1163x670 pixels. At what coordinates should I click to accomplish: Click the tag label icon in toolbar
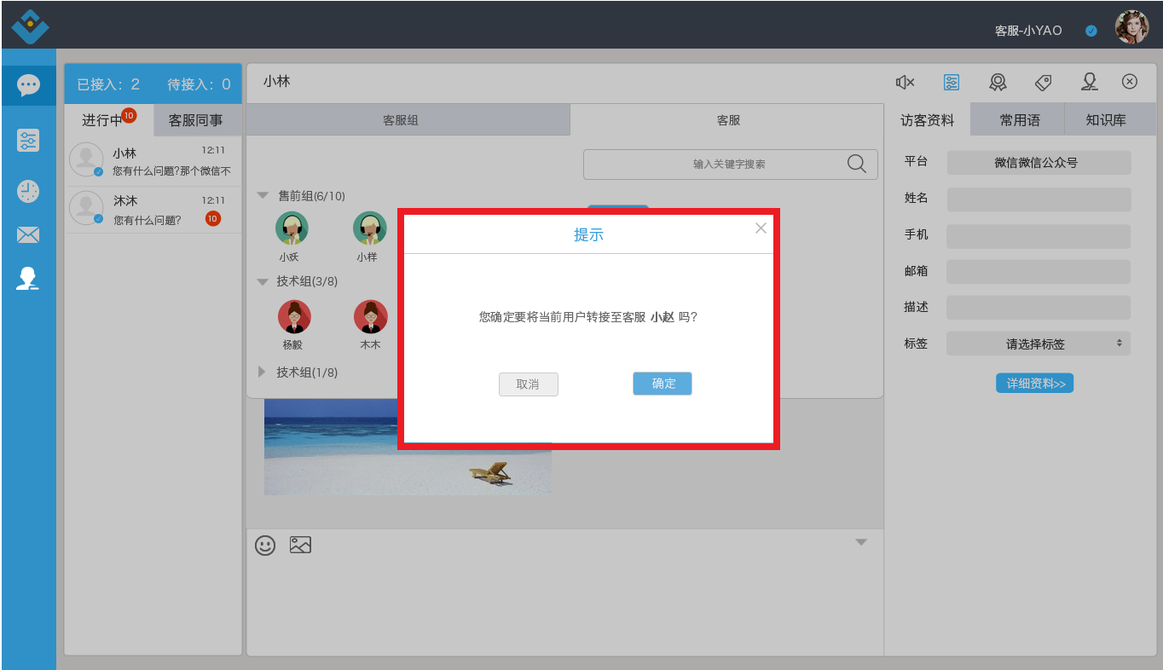(1044, 82)
